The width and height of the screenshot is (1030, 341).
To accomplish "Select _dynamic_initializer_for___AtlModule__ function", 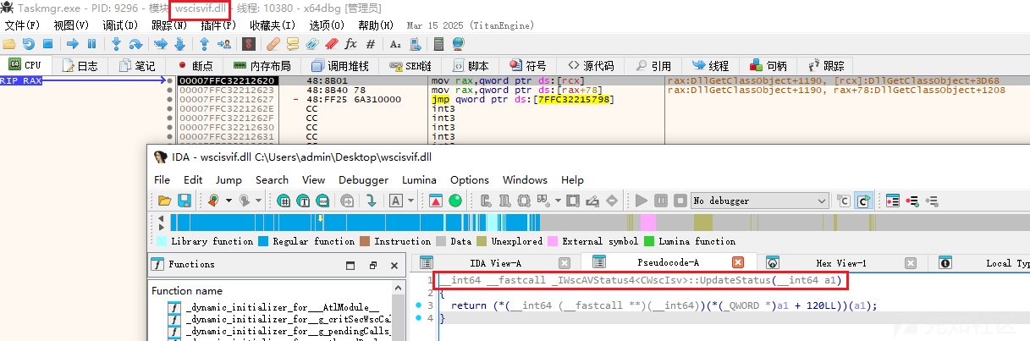I will (282, 306).
